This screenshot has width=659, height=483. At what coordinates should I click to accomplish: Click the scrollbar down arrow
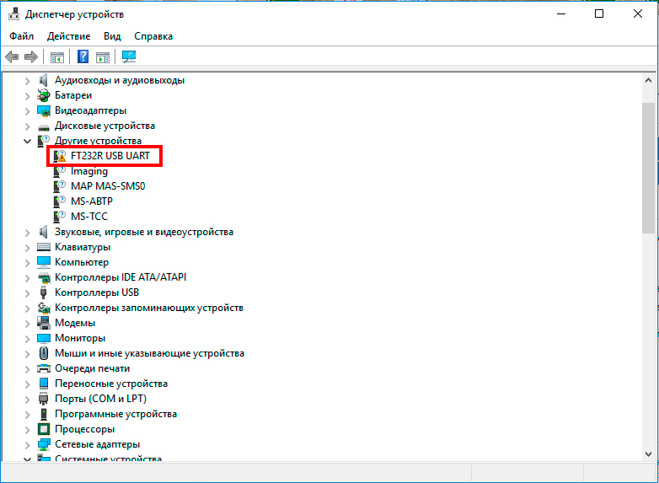(648, 454)
